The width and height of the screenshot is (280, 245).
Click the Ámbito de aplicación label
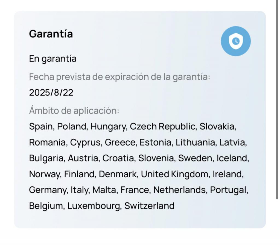[x=74, y=110]
